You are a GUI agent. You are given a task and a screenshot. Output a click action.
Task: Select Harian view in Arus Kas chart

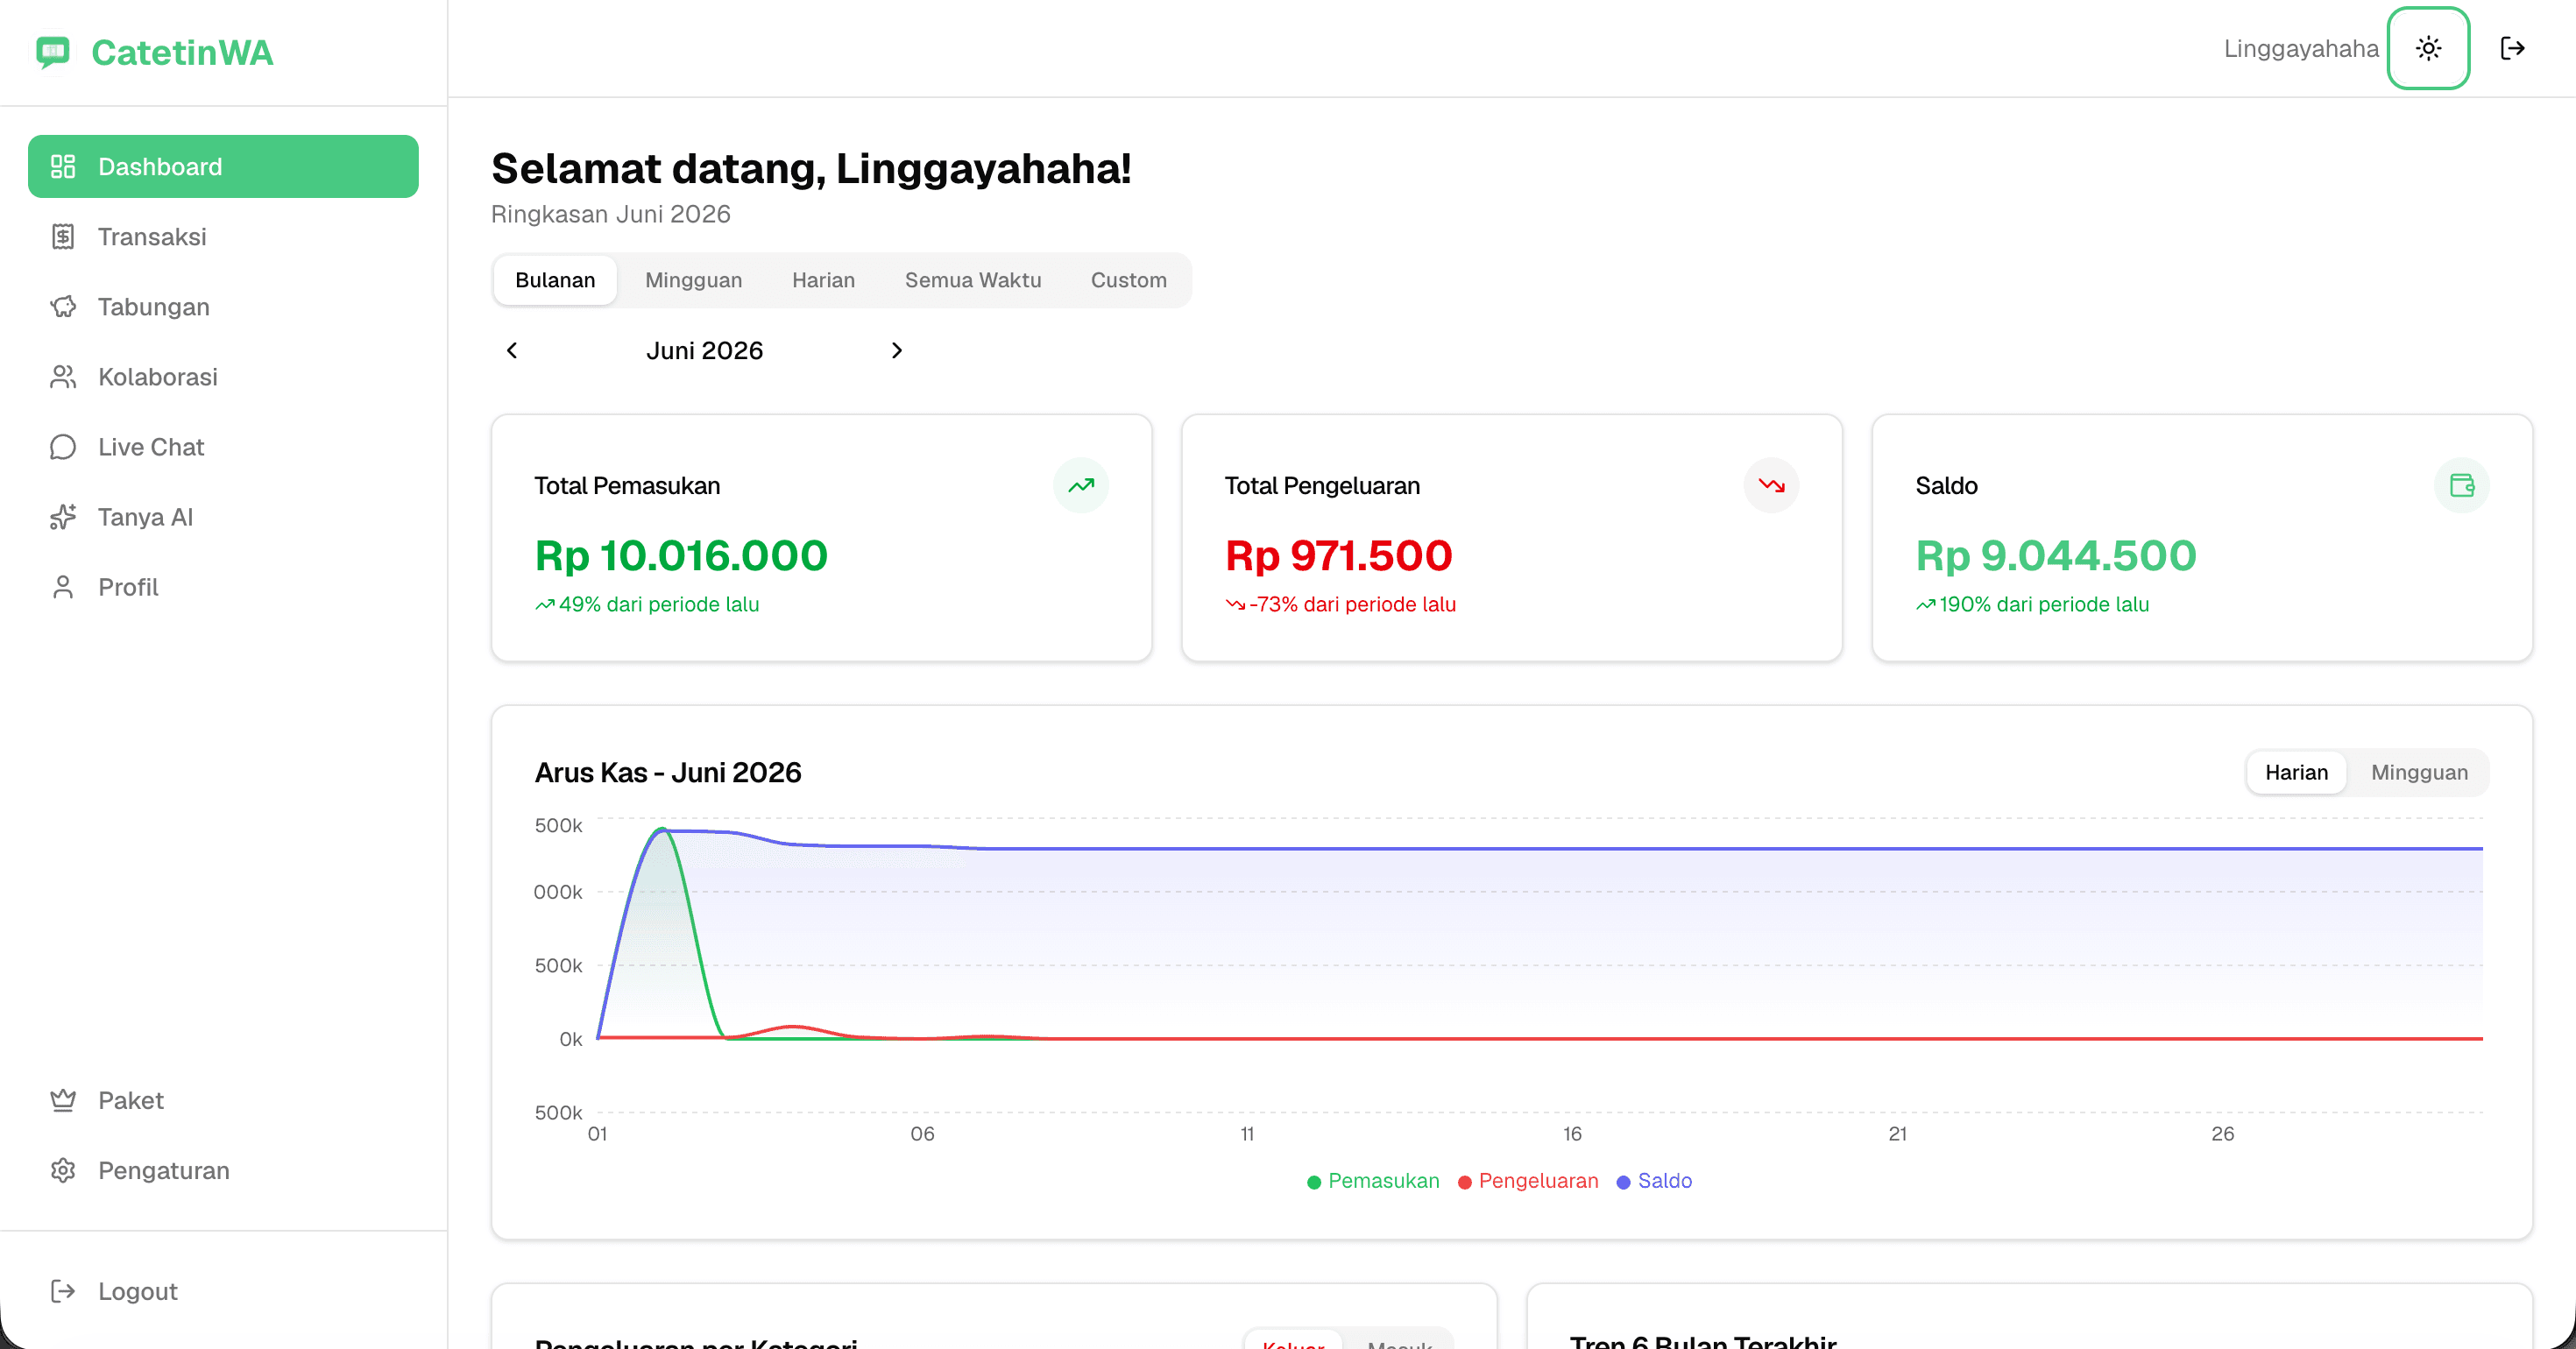click(x=2296, y=772)
